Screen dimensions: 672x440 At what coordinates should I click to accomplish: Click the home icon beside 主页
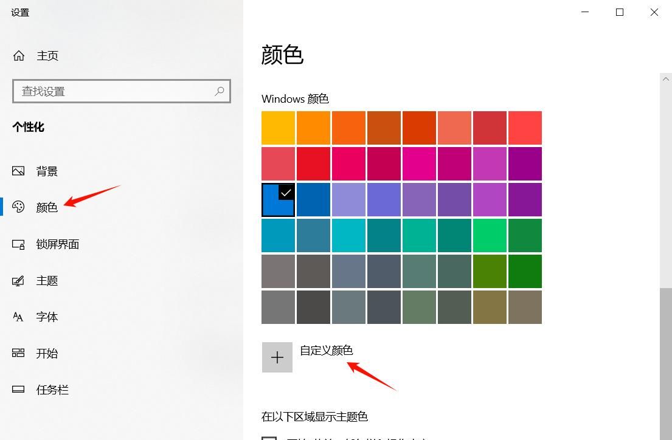(x=19, y=55)
